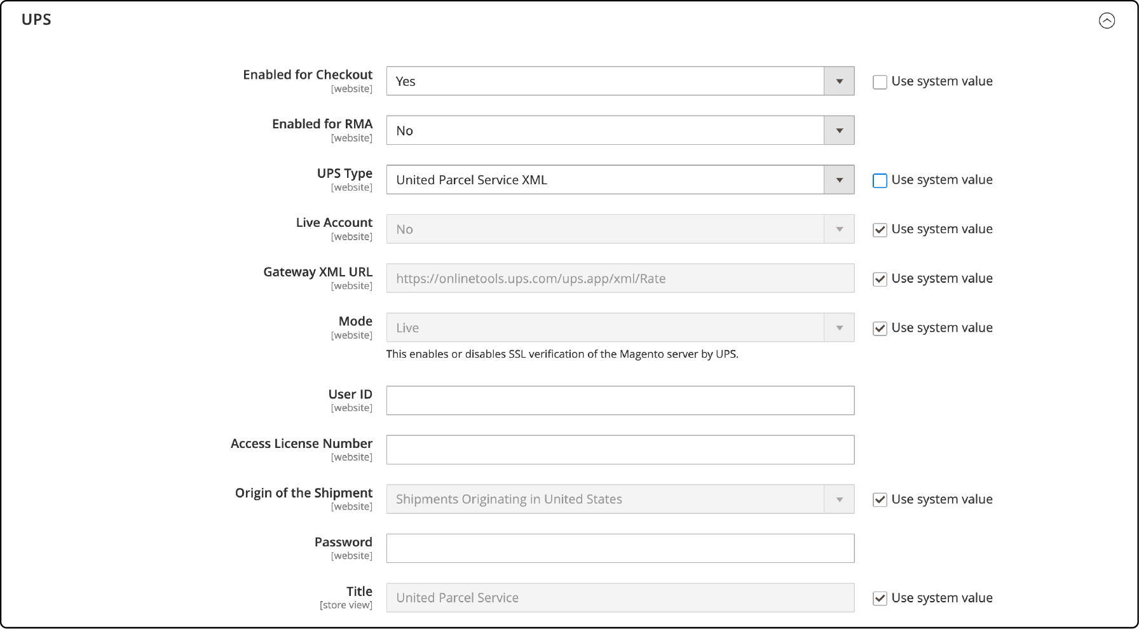Click the Mode label
The height and width of the screenshot is (629, 1139).
tap(355, 321)
